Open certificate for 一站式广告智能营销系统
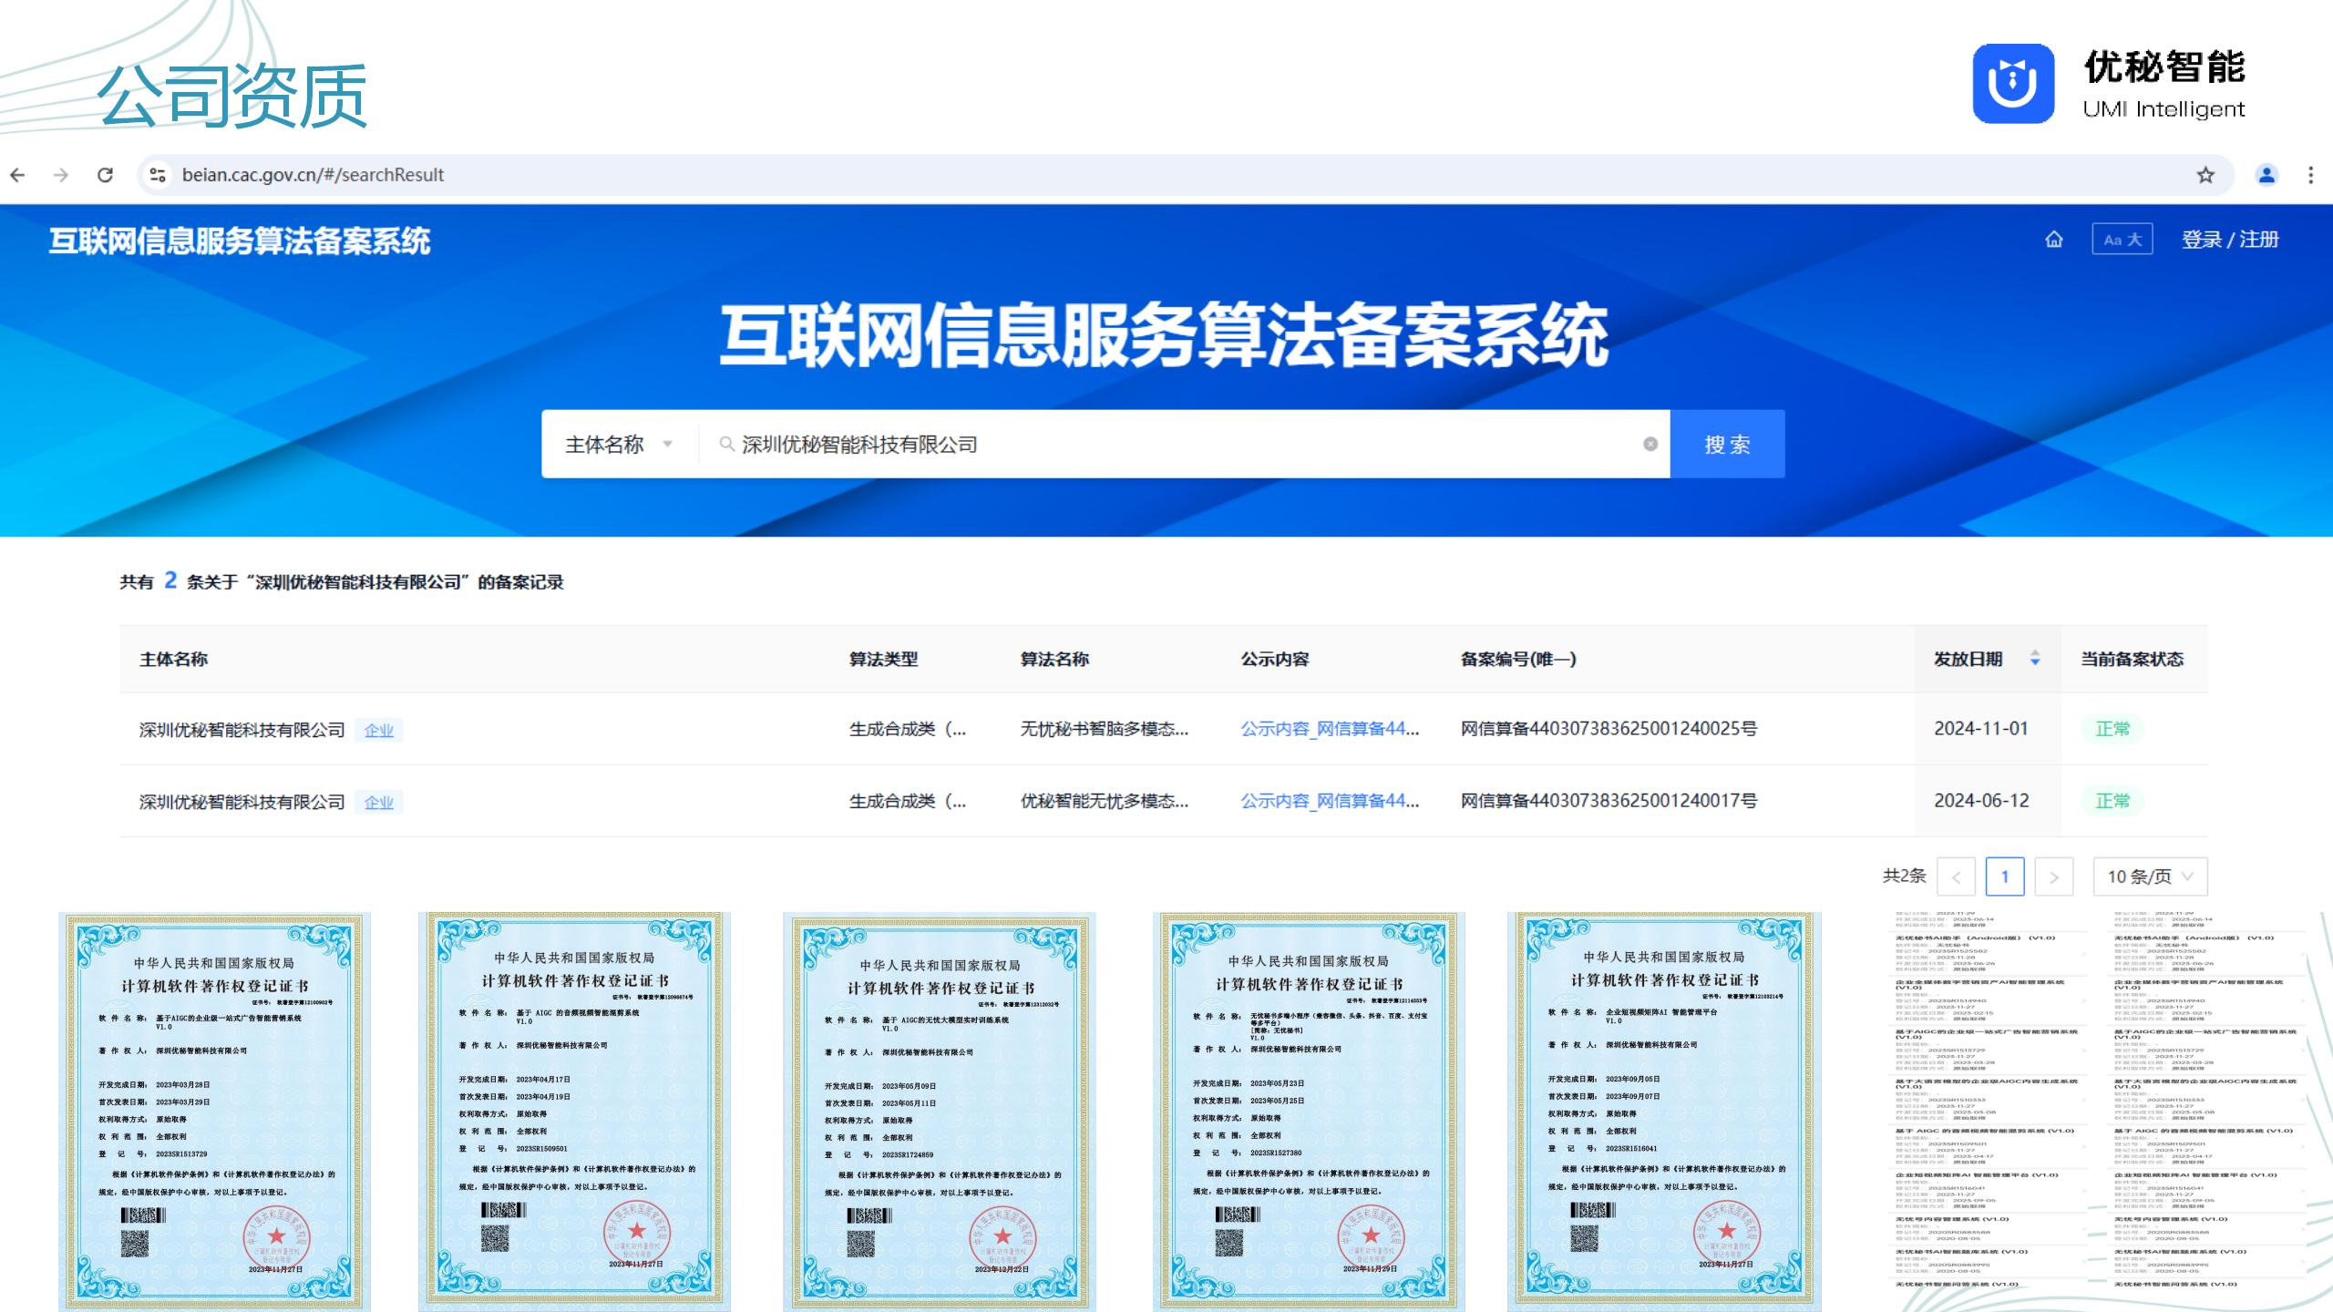Image resolution: width=2333 pixels, height=1312 pixels. 214,1112
